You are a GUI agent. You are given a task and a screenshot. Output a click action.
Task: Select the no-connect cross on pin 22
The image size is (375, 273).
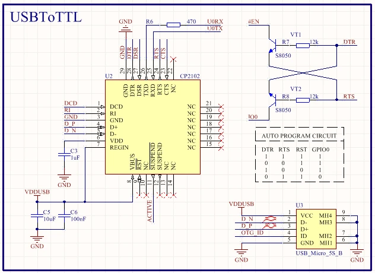click(x=174, y=59)
